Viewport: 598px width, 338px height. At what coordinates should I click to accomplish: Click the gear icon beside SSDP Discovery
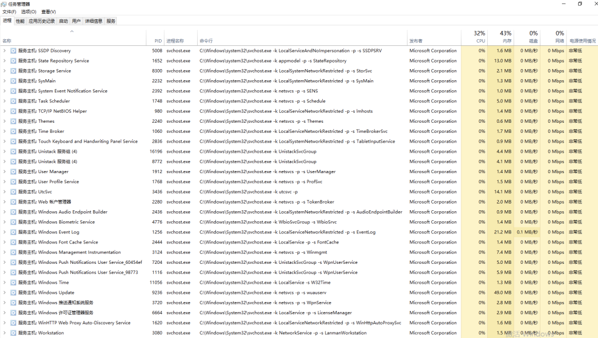(x=13, y=51)
